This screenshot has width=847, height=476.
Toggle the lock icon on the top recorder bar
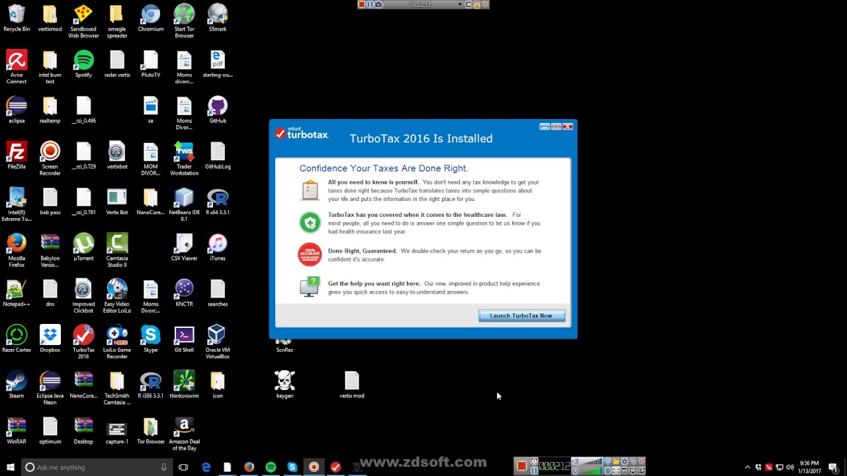(476, 5)
